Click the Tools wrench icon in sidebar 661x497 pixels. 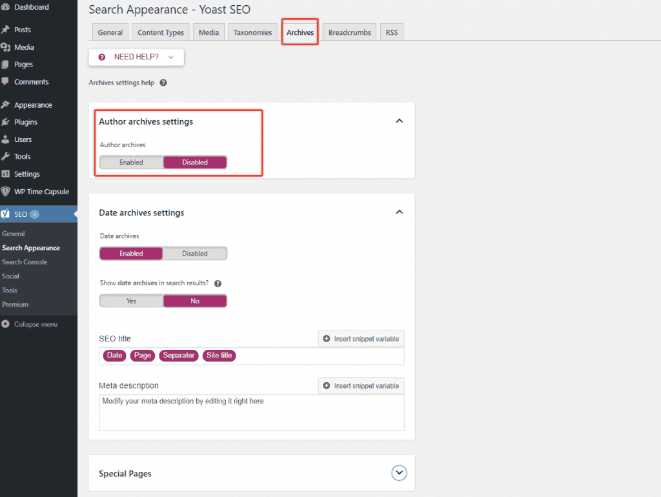[6, 156]
